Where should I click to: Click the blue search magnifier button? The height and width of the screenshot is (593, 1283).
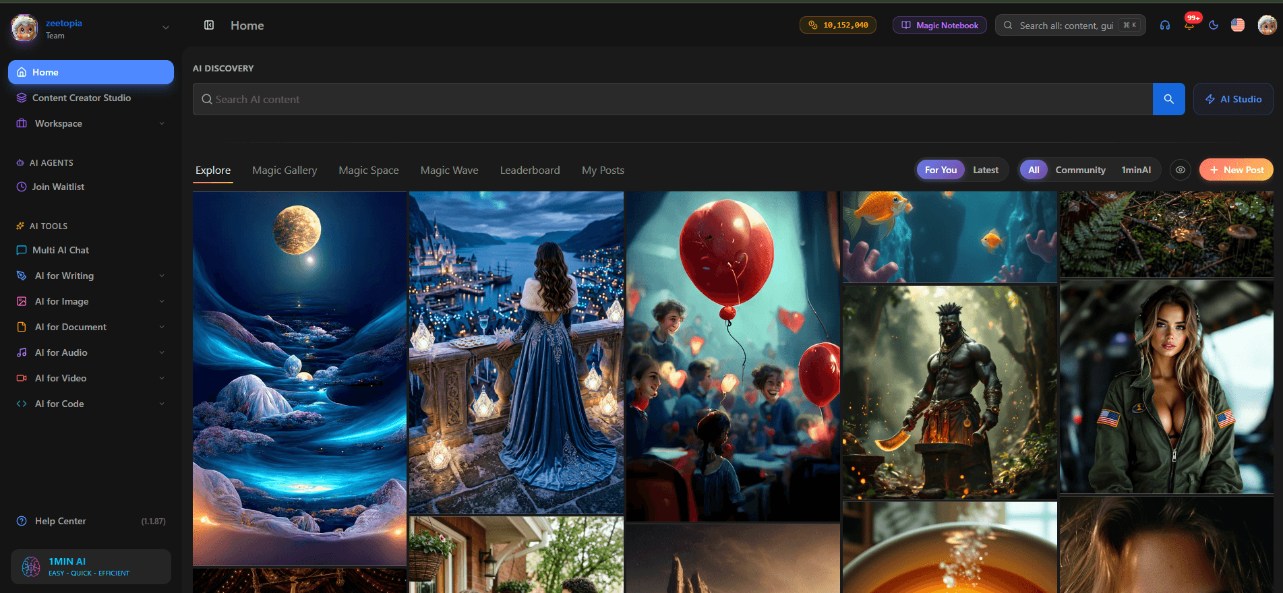coord(1169,99)
